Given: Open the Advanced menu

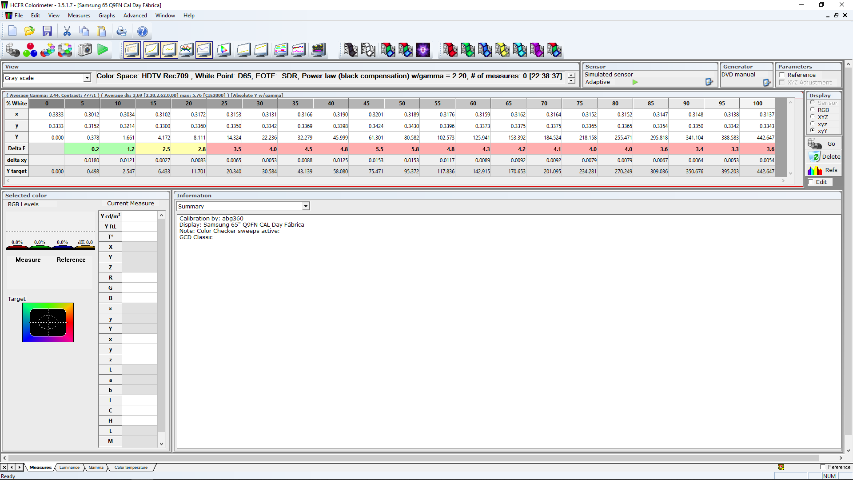Looking at the screenshot, I should 135,16.
